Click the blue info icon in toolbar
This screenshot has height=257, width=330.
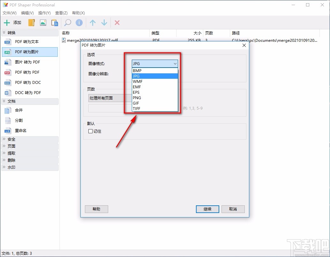pyautogui.click(x=79, y=22)
